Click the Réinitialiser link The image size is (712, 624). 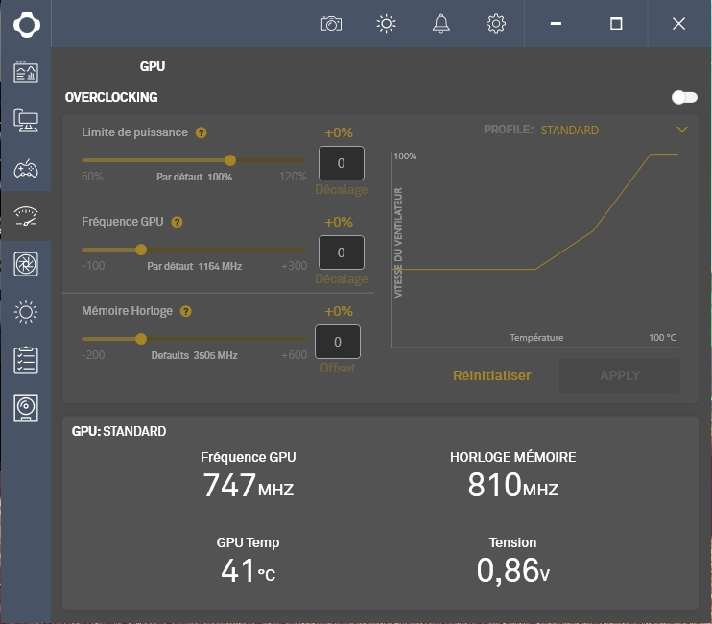click(x=491, y=375)
